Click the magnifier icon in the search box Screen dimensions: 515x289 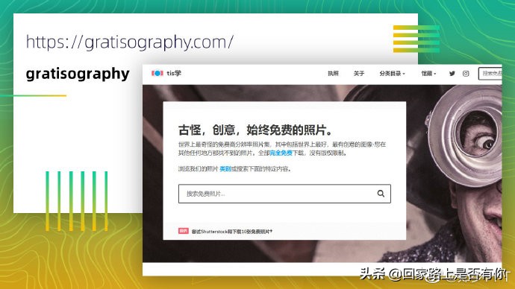[381, 194]
